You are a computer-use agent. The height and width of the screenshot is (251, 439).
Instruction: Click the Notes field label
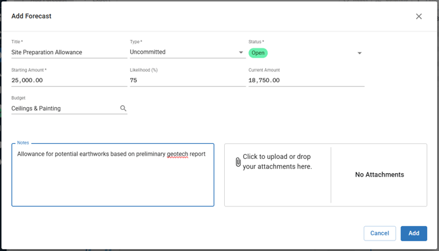(x=23, y=142)
